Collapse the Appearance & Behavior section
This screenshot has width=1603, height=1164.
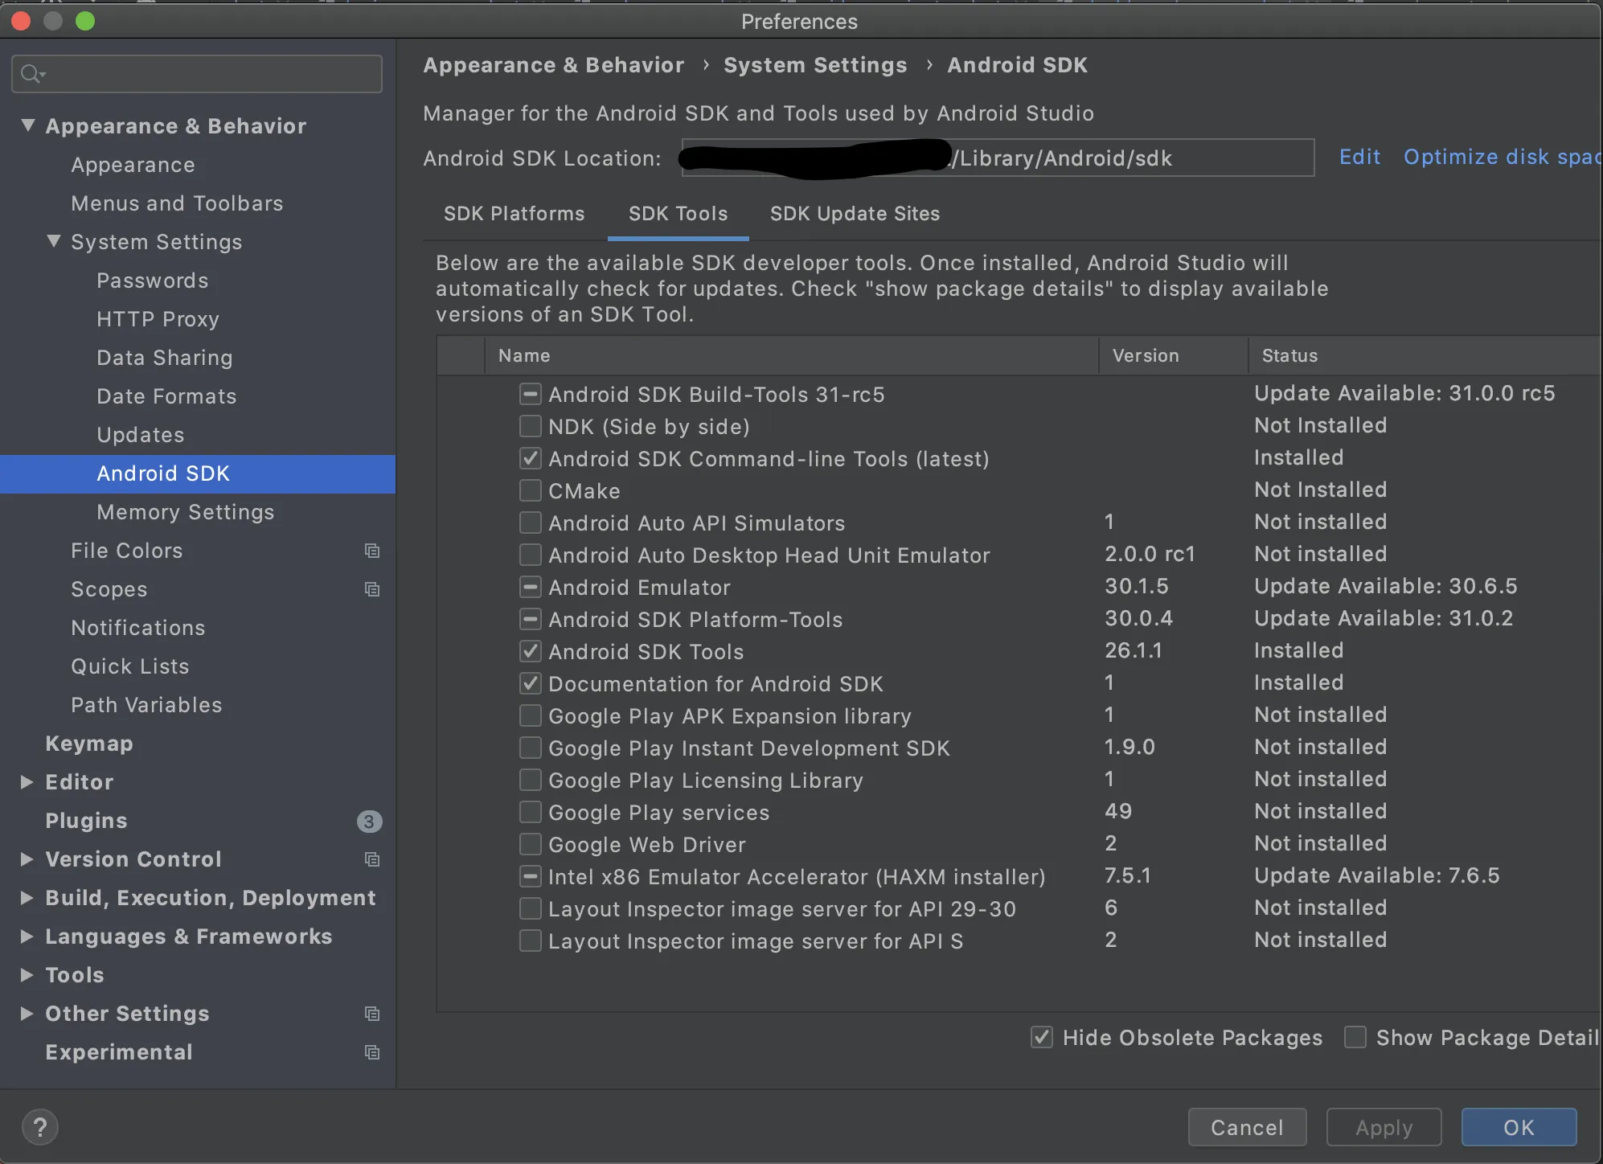28,125
